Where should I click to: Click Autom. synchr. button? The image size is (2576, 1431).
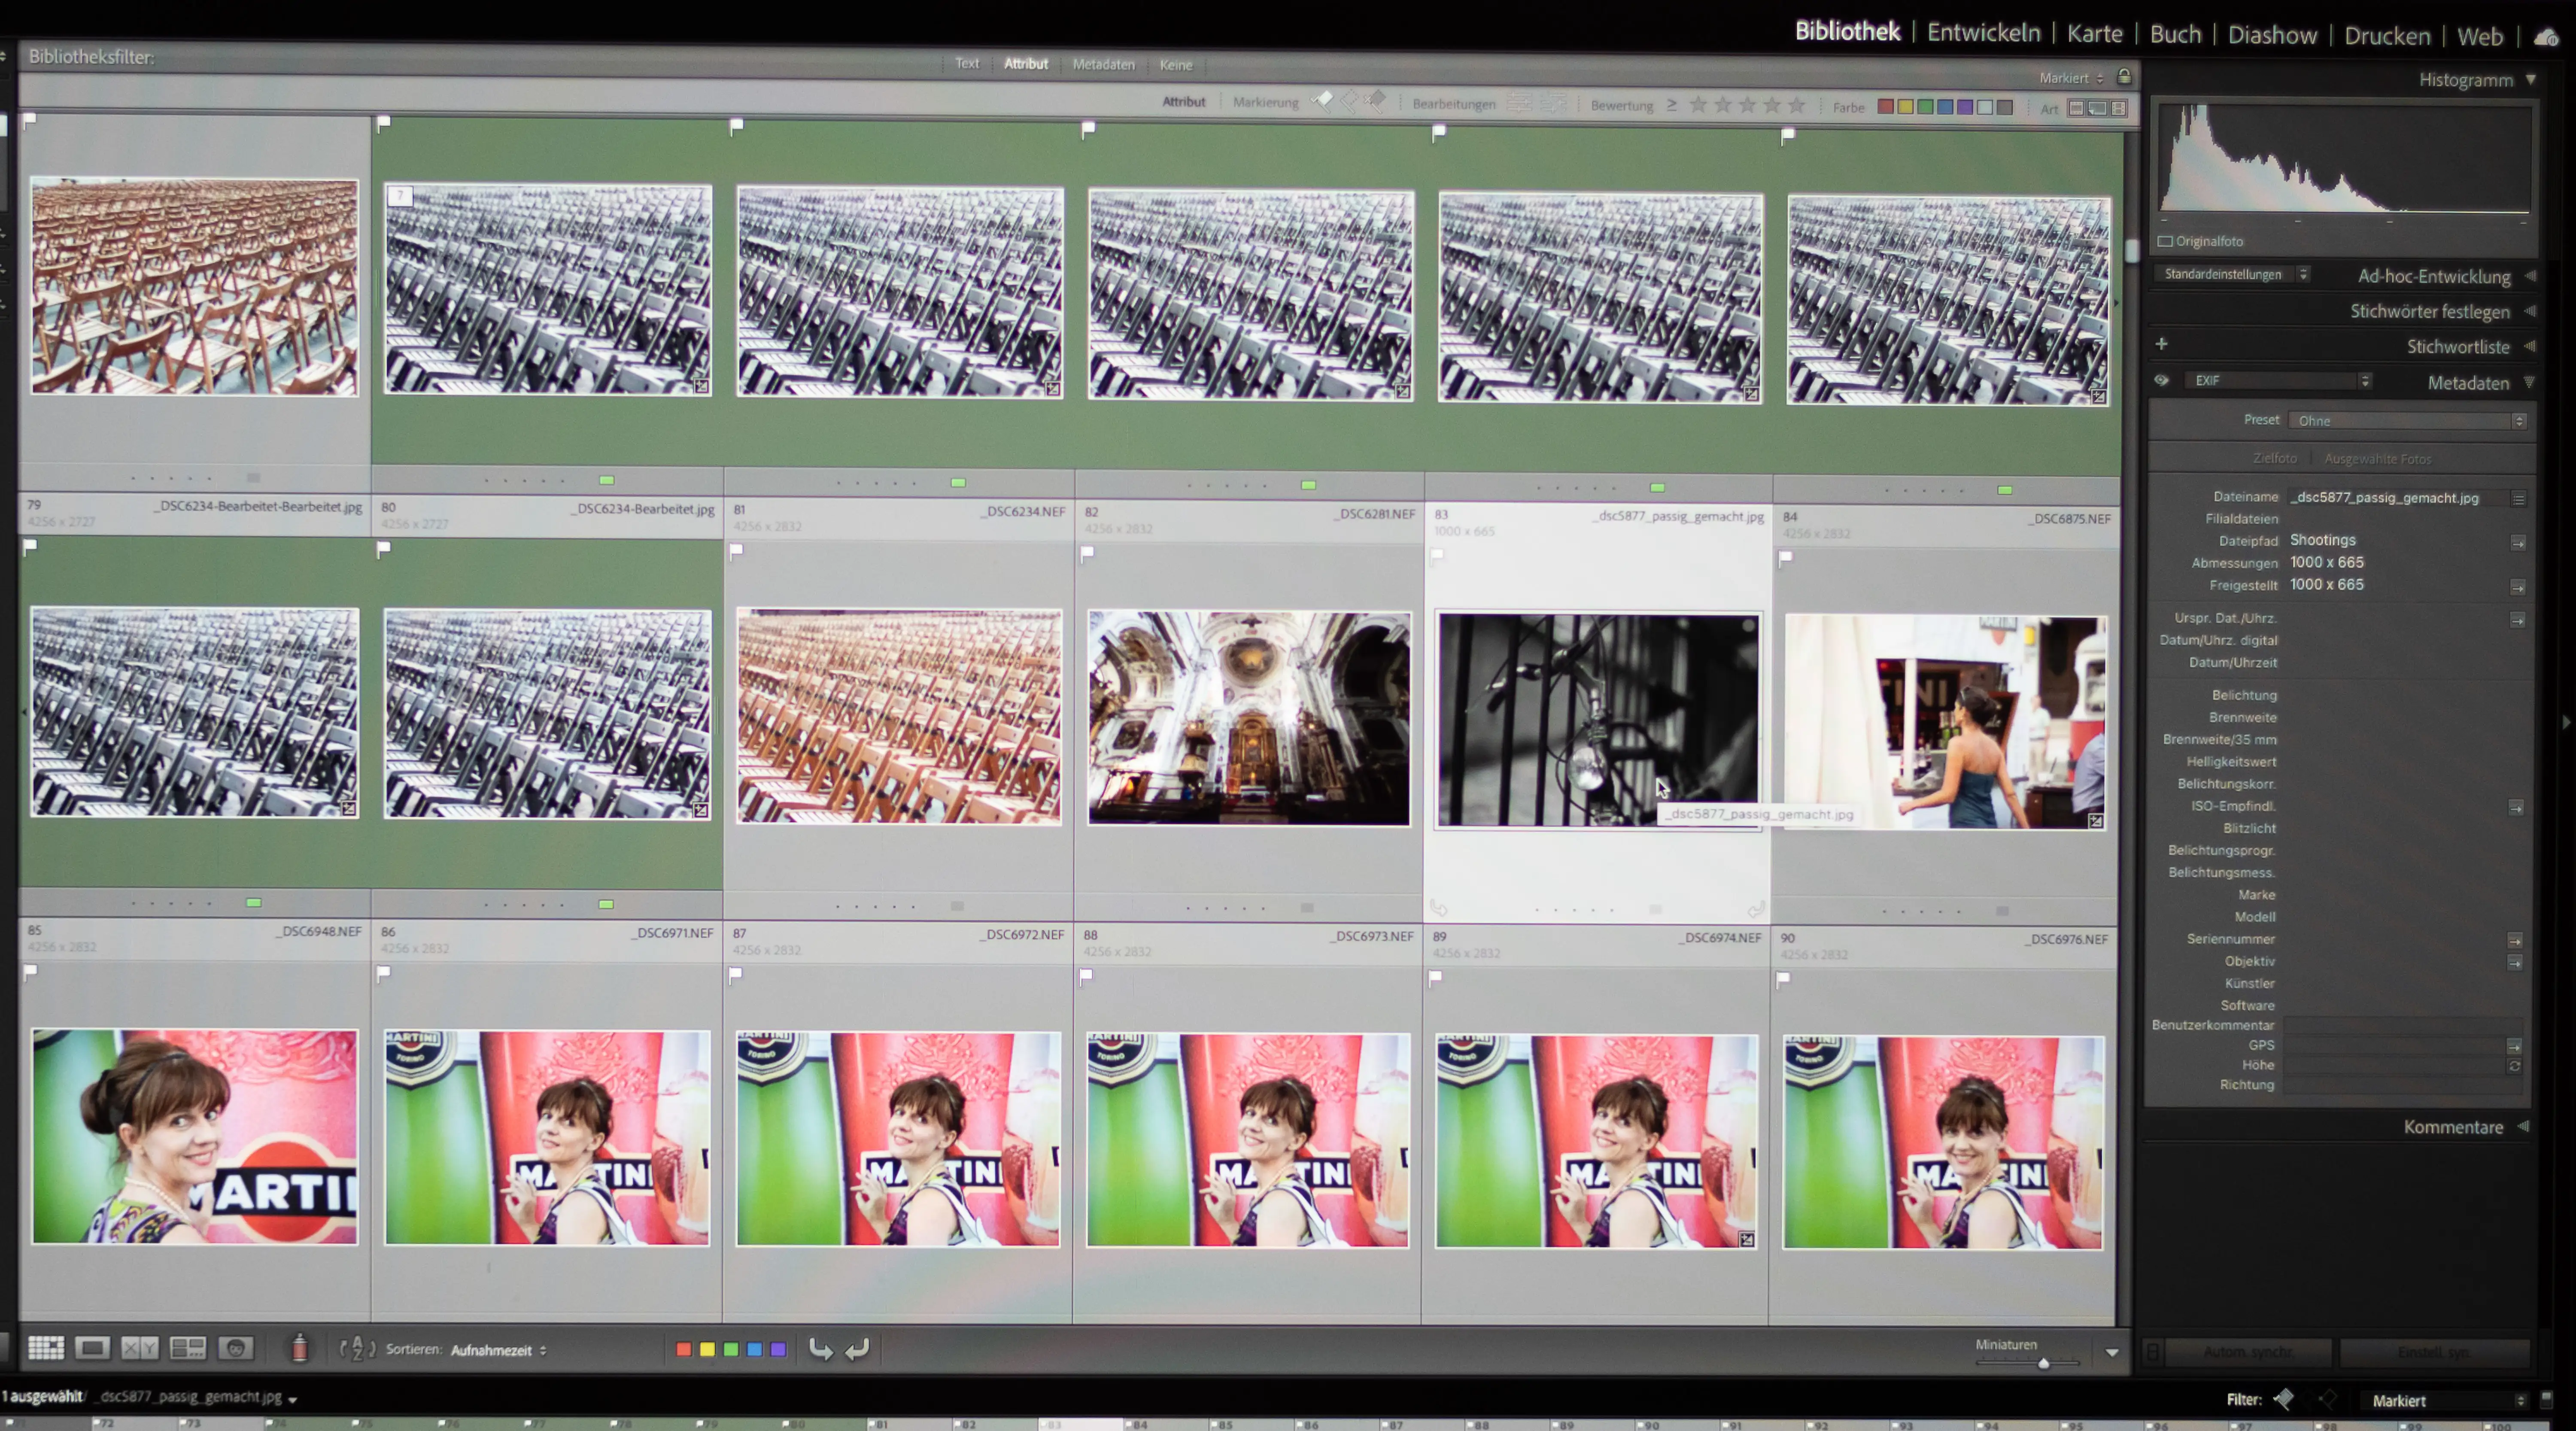2248,1352
